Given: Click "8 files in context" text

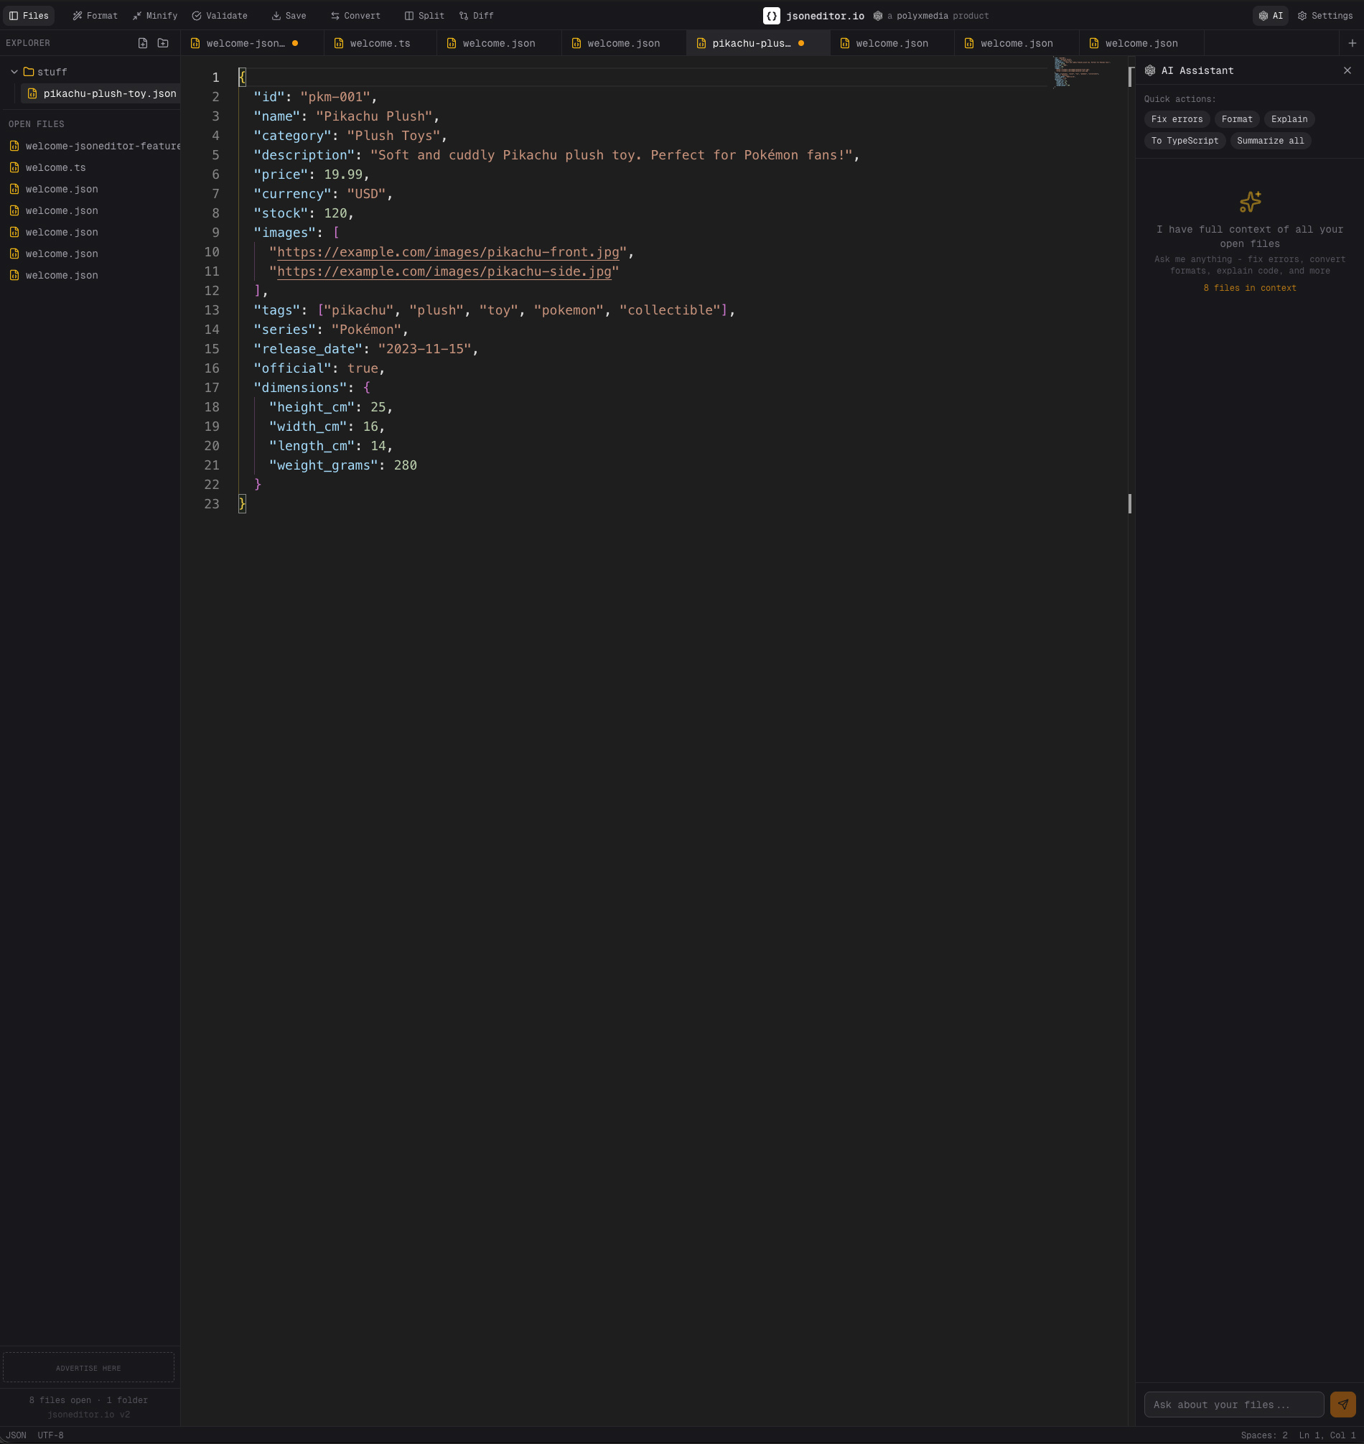Looking at the screenshot, I should (1249, 289).
